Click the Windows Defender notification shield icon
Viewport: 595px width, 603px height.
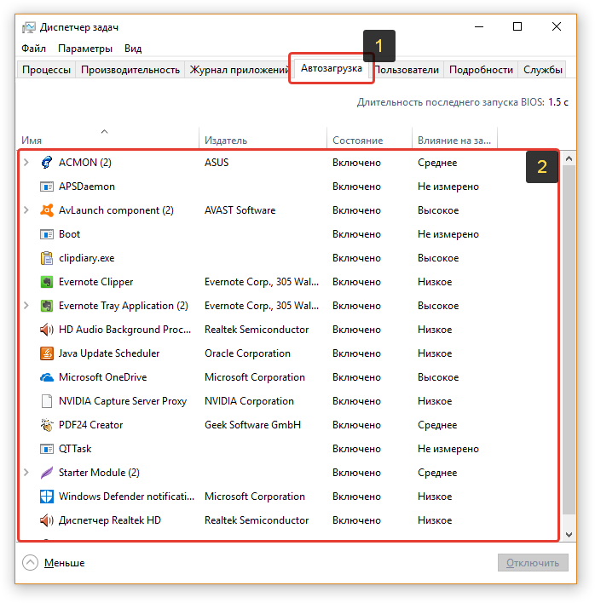point(47,497)
